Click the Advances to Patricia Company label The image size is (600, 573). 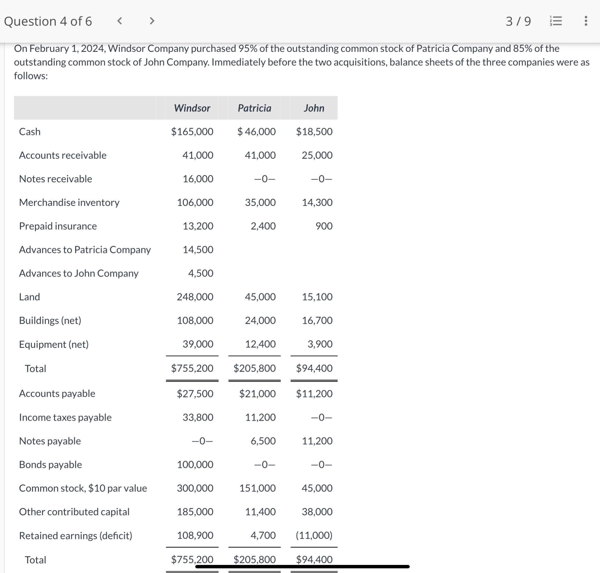pyautogui.click(x=85, y=250)
